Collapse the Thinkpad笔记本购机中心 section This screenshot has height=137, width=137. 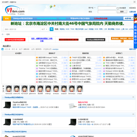pyautogui.click(x=133, y=97)
